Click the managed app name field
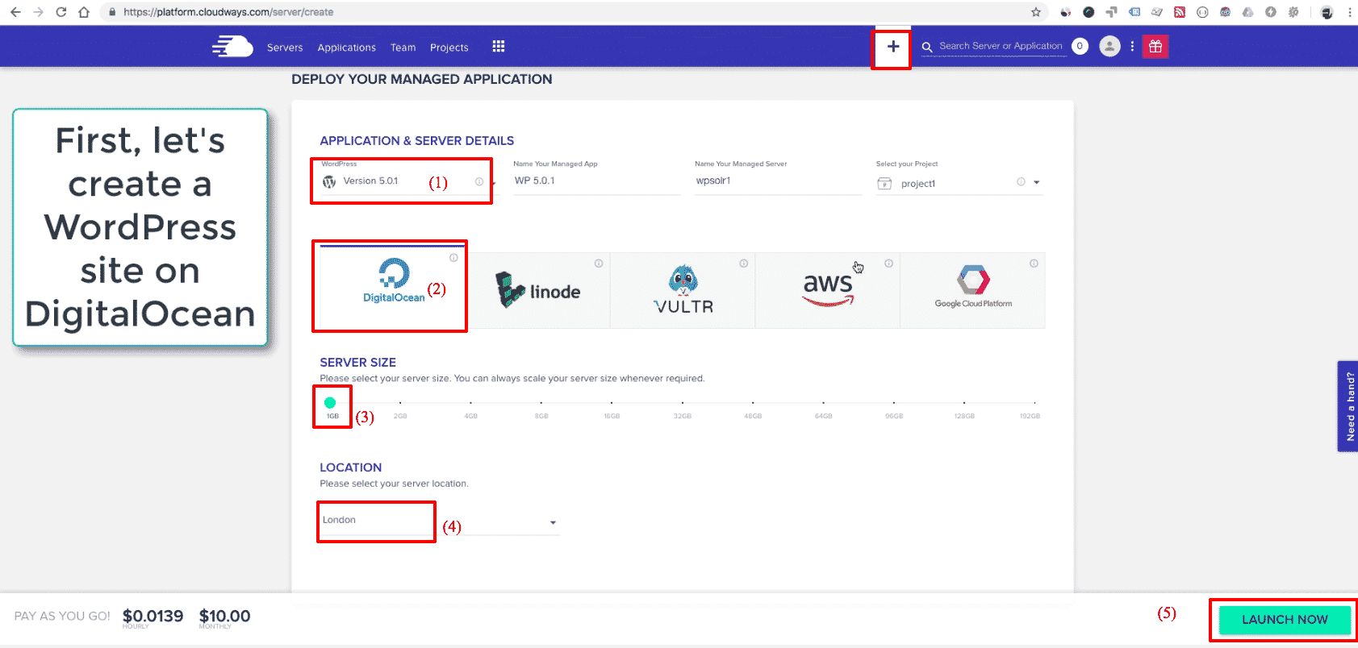Screen dimensions: 1358x648 (597, 181)
